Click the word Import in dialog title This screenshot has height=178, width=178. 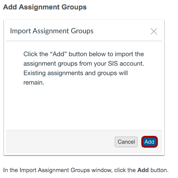21,32
